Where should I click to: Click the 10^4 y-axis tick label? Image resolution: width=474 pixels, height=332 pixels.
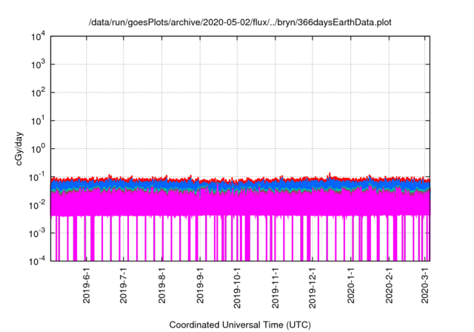coord(39,37)
